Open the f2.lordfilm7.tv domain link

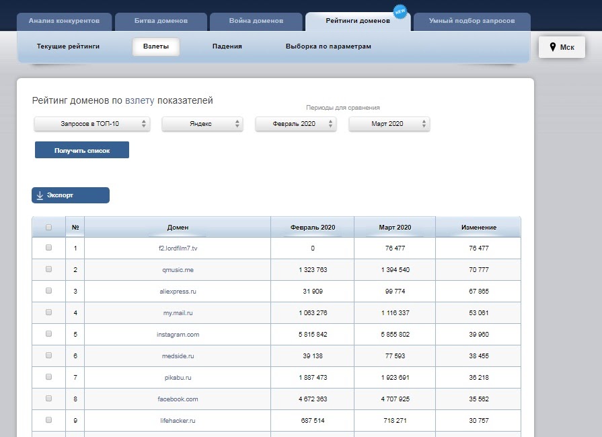(178, 248)
